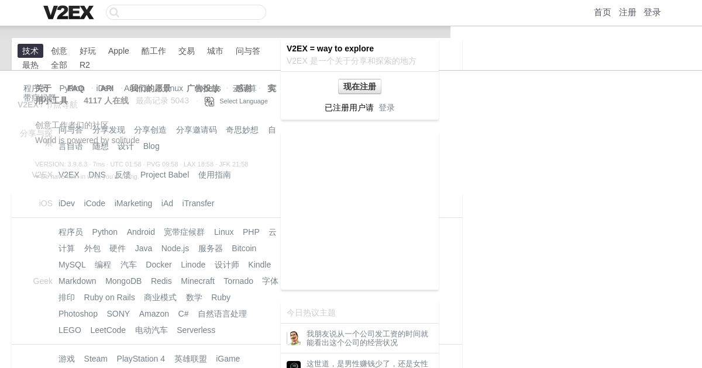This screenshot has width=702, height=368.
Task: Open iAd node link
Action: tap(167, 203)
